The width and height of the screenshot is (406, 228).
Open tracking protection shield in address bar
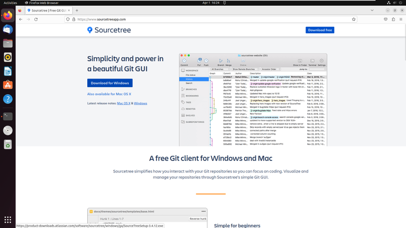pyautogui.click(x=68, y=20)
